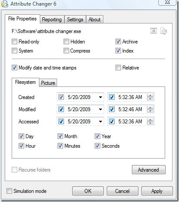Click the Apply button
Image resolution: width=179 pixels, height=202 pixels.
pyautogui.click(x=157, y=191)
